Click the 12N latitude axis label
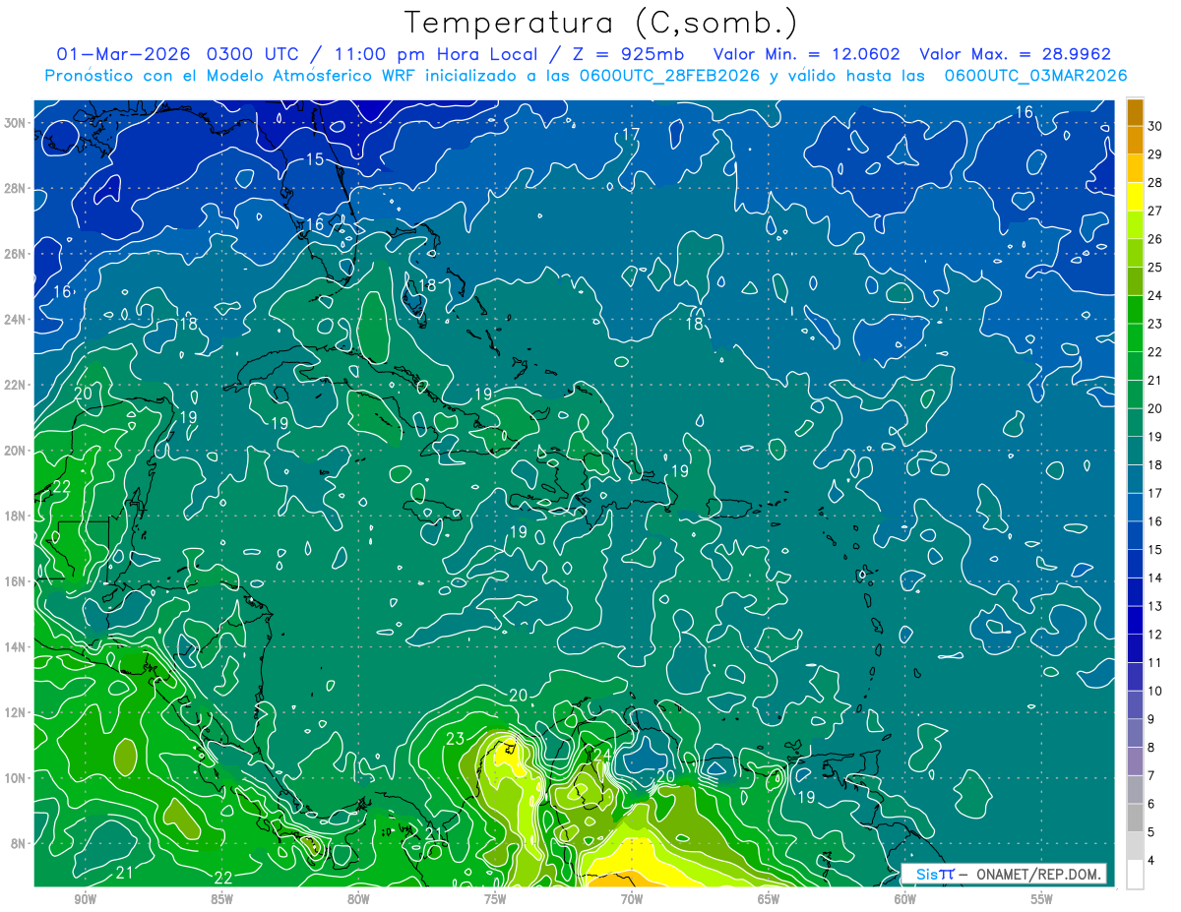Screen dimensions: 1181x912 coord(16,712)
